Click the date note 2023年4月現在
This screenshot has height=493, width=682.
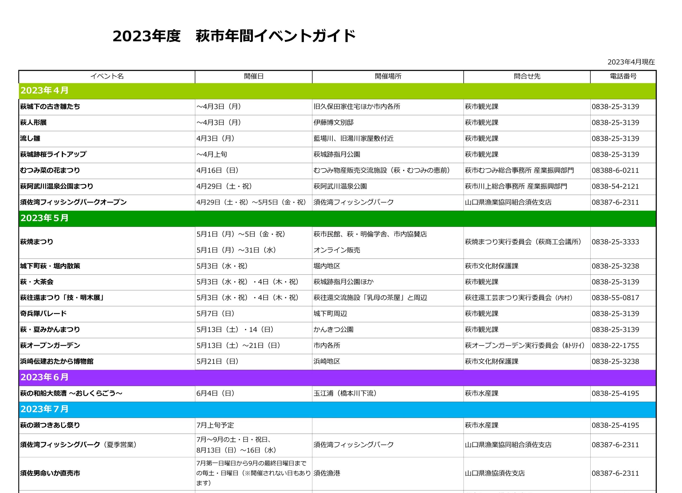click(x=631, y=62)
